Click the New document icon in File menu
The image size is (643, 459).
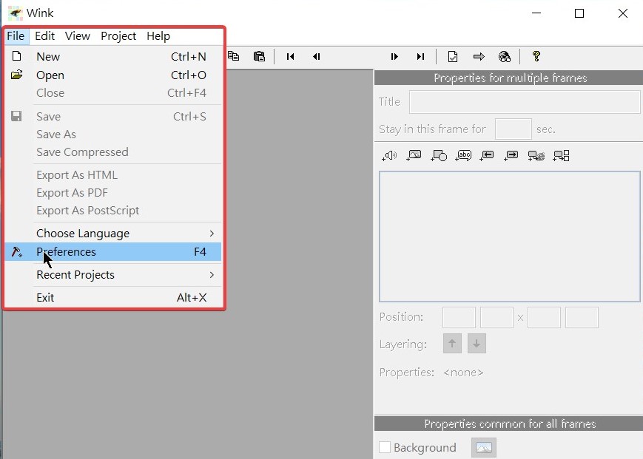(x=16, y=56)
